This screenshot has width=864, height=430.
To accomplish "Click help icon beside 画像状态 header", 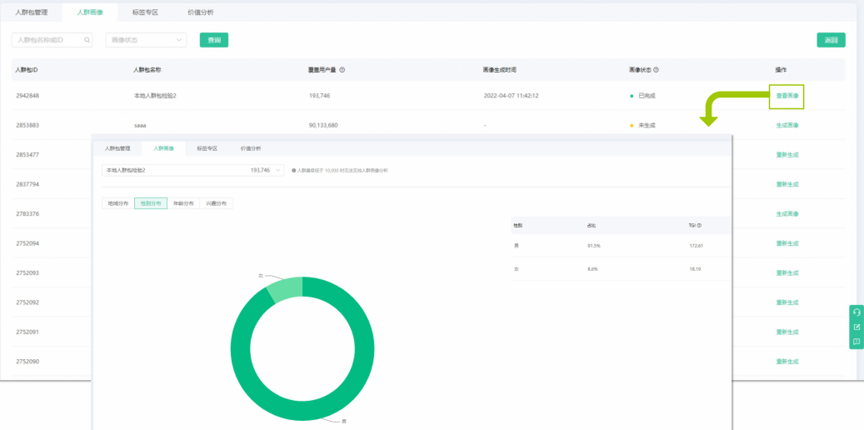I will click(657, 70).
